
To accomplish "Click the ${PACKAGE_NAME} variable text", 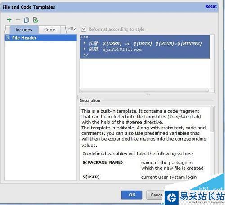I will (x=103, y=162).
